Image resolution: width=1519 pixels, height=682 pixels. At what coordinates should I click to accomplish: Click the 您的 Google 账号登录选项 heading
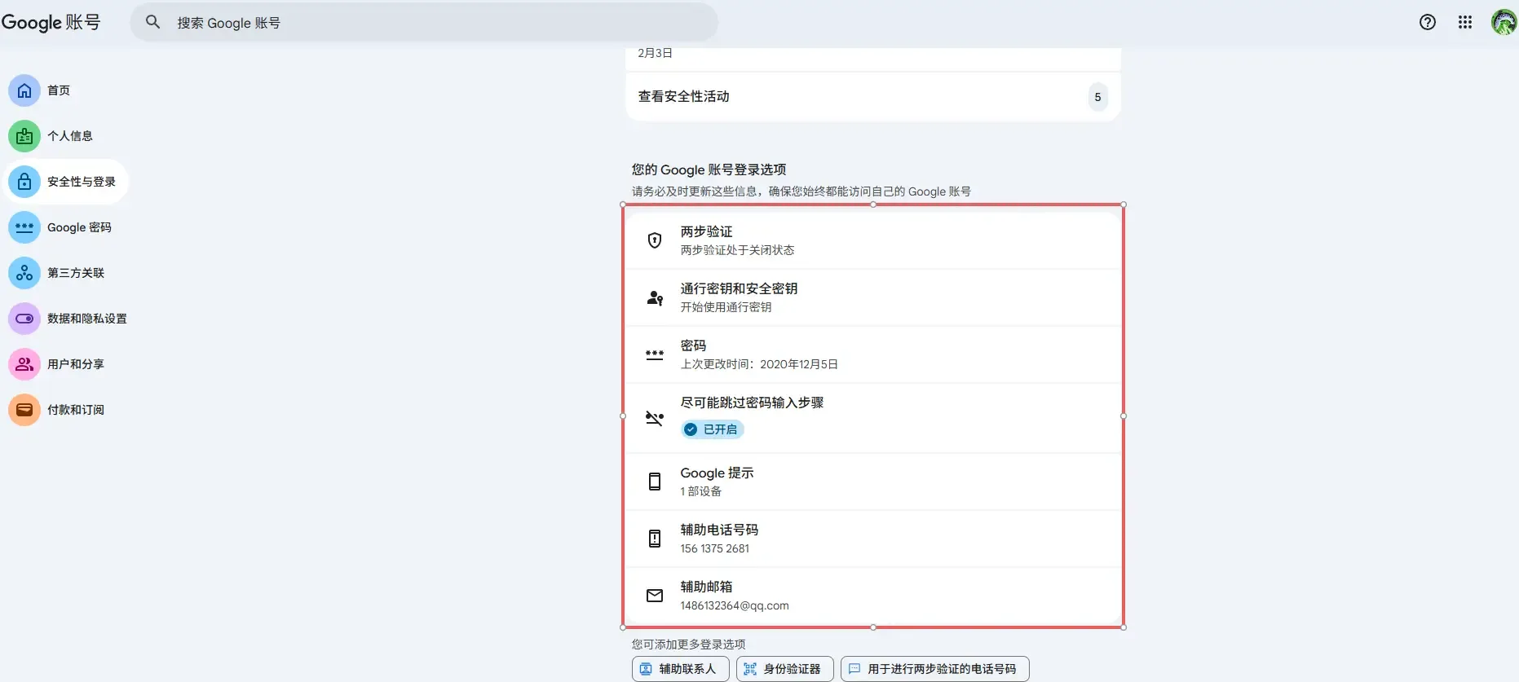coord(709,169)
